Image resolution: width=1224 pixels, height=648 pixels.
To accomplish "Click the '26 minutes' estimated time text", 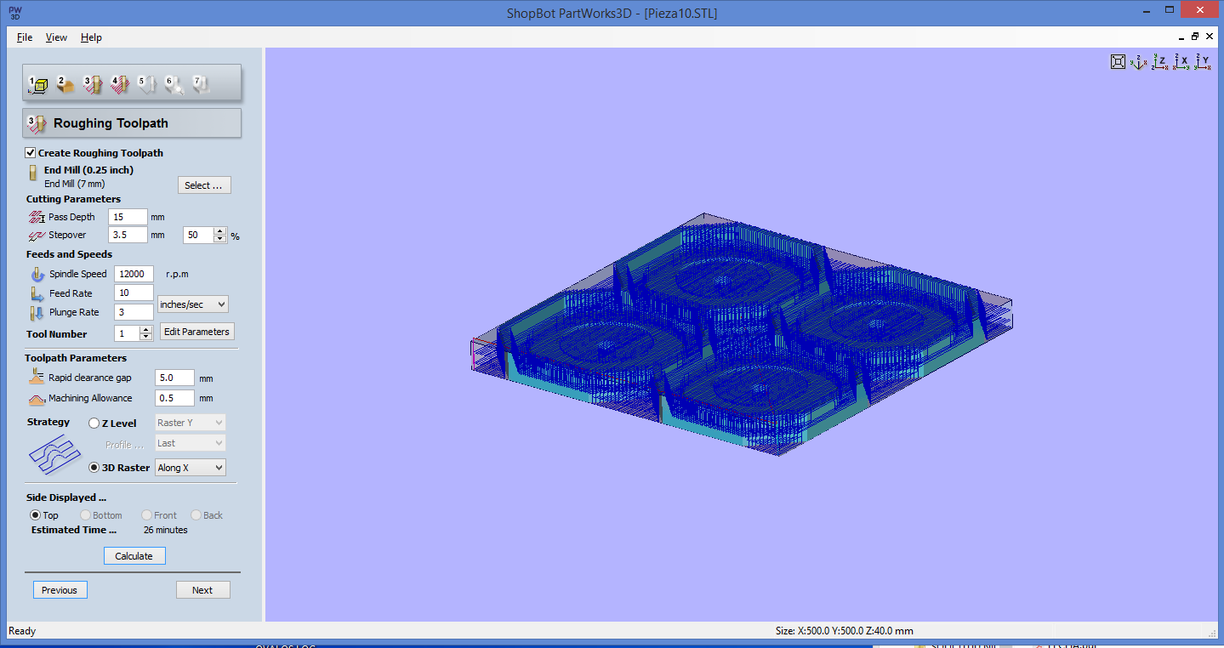I will point(166,530).
